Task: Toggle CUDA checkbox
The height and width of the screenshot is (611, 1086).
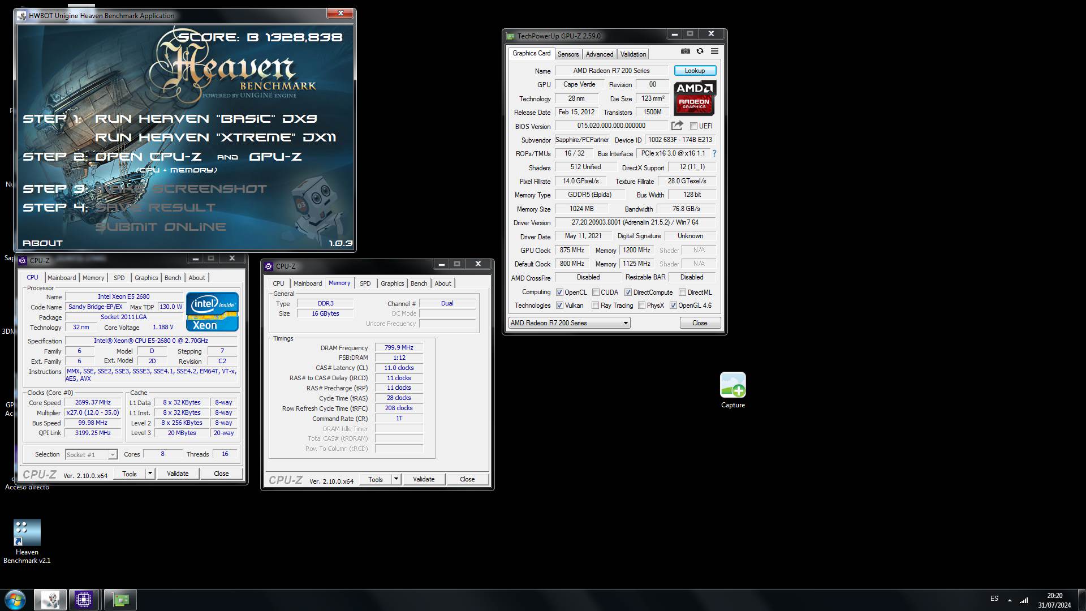Action: coord(596,292)
